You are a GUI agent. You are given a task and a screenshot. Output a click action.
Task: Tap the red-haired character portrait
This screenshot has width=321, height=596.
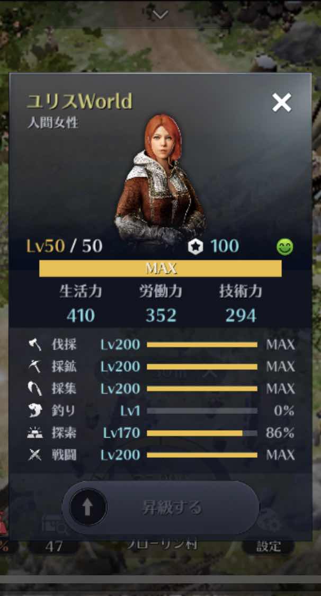[x=160, y=179]
